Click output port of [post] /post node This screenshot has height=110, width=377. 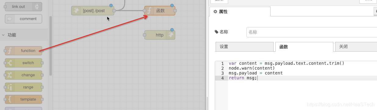pos(114,11)
